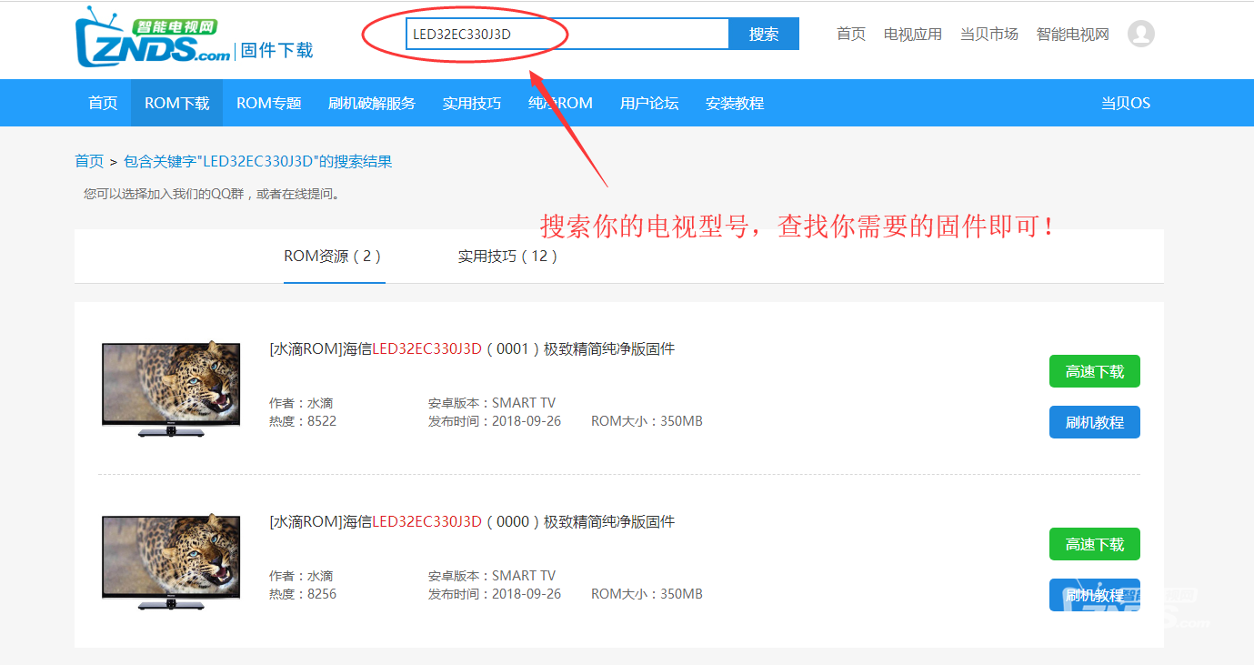Select ROM下载 in navigation bar
Screen dimensions: 1254x665
[x=176, y=103]
